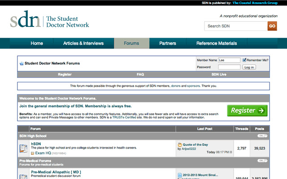This screenshot has height=179, width=287.
Task: Open the Quote of the Day thread
Action: pyautogui.click(x=196, y=145)
